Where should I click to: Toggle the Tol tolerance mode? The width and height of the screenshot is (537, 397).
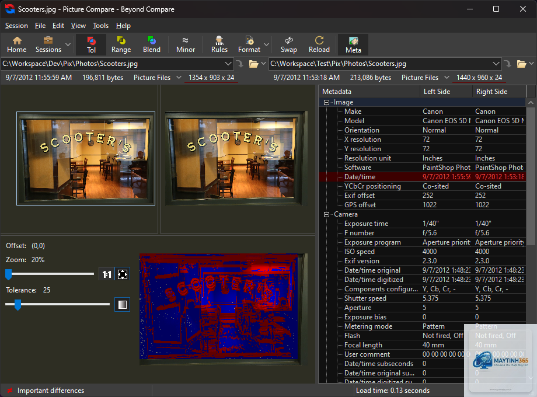coord(91,44)
